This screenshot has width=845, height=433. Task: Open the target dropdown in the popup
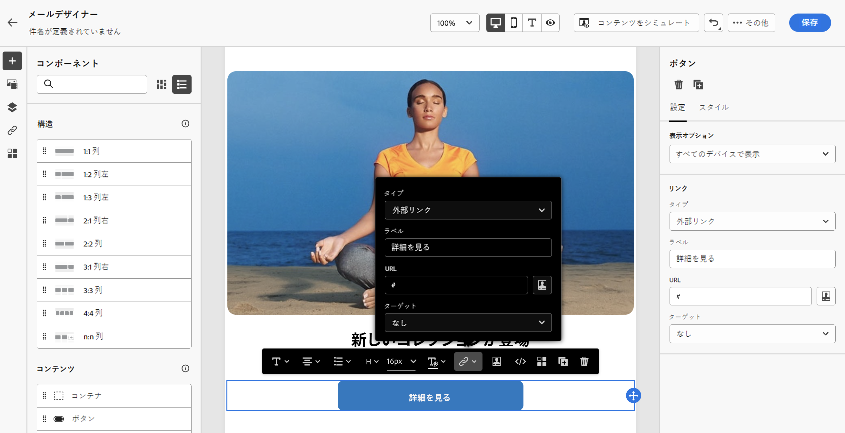coord(468,322)
